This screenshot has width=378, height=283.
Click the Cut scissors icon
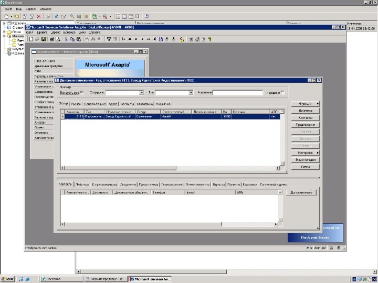coord(66,39)
